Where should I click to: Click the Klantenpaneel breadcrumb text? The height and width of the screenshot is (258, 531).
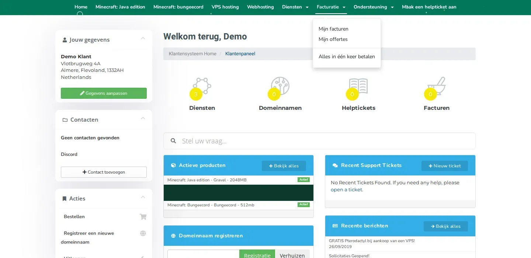240,54
